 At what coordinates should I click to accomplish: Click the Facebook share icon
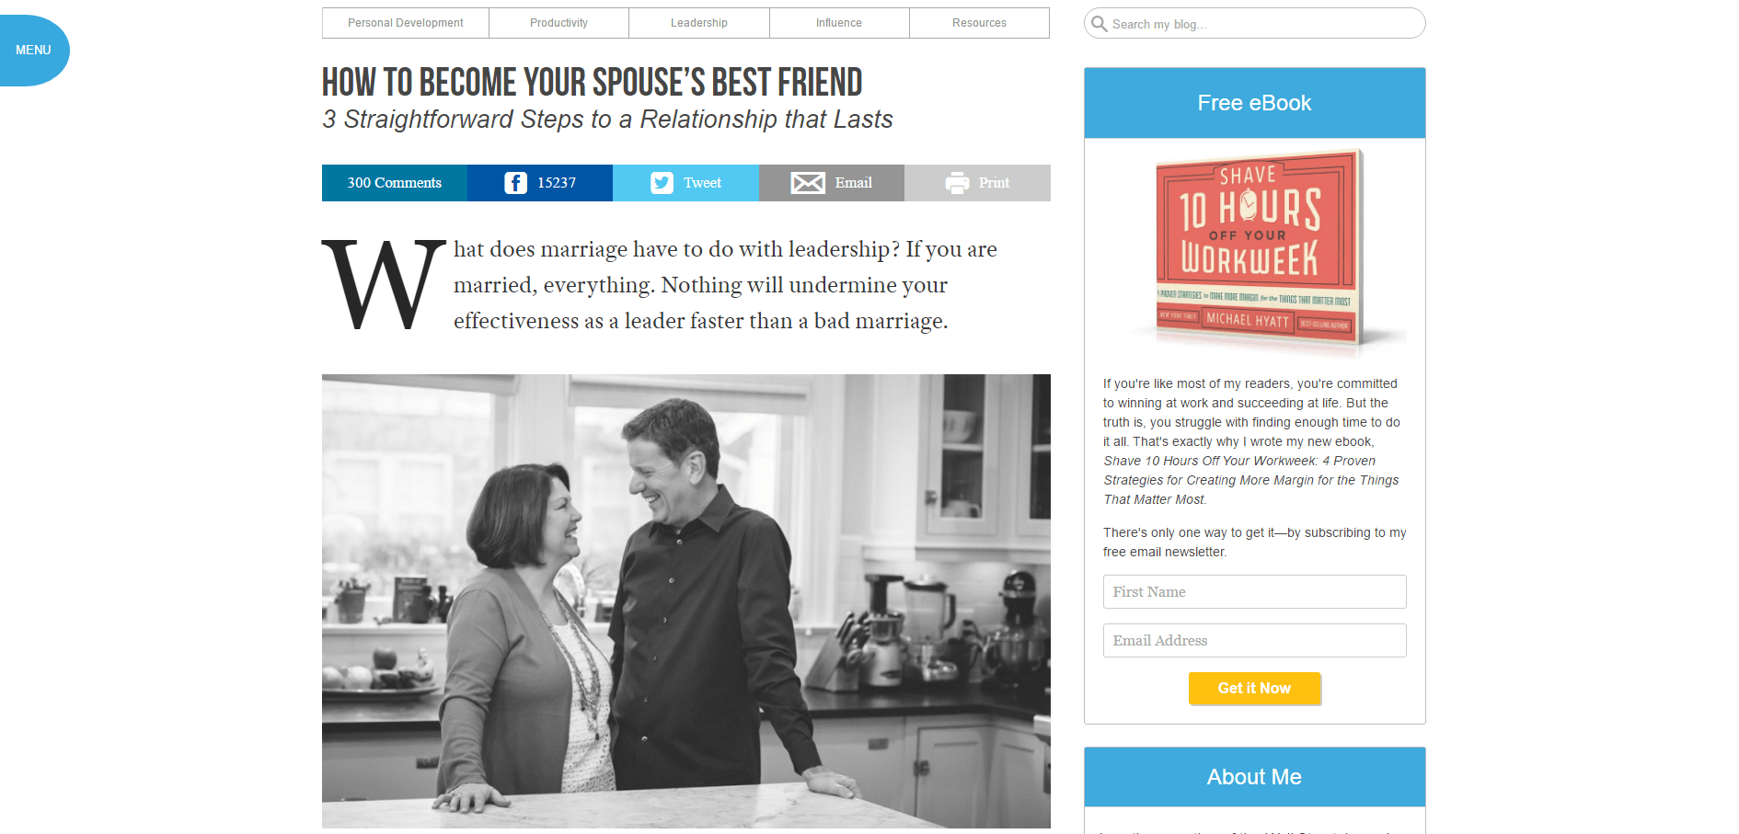(x=515, y=183)
